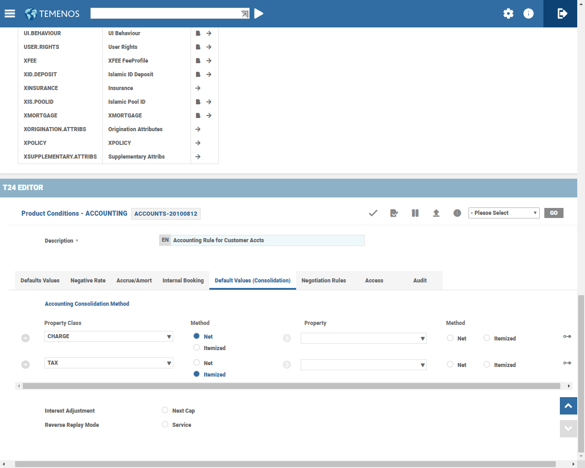Click the validate deal icon
585x468 pixels.
(x=394, y=213)
